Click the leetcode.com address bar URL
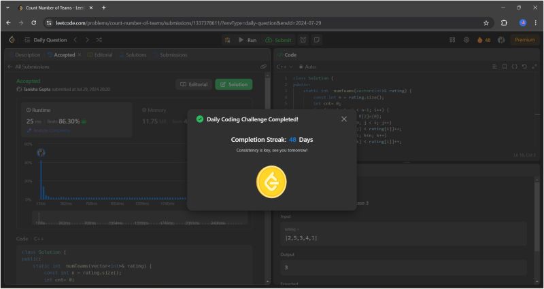Screen dimensions: 544x289 [188, 23]
